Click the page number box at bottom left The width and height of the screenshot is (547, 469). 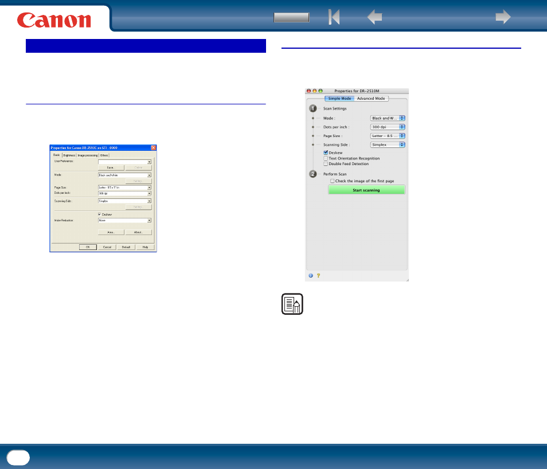18,458
